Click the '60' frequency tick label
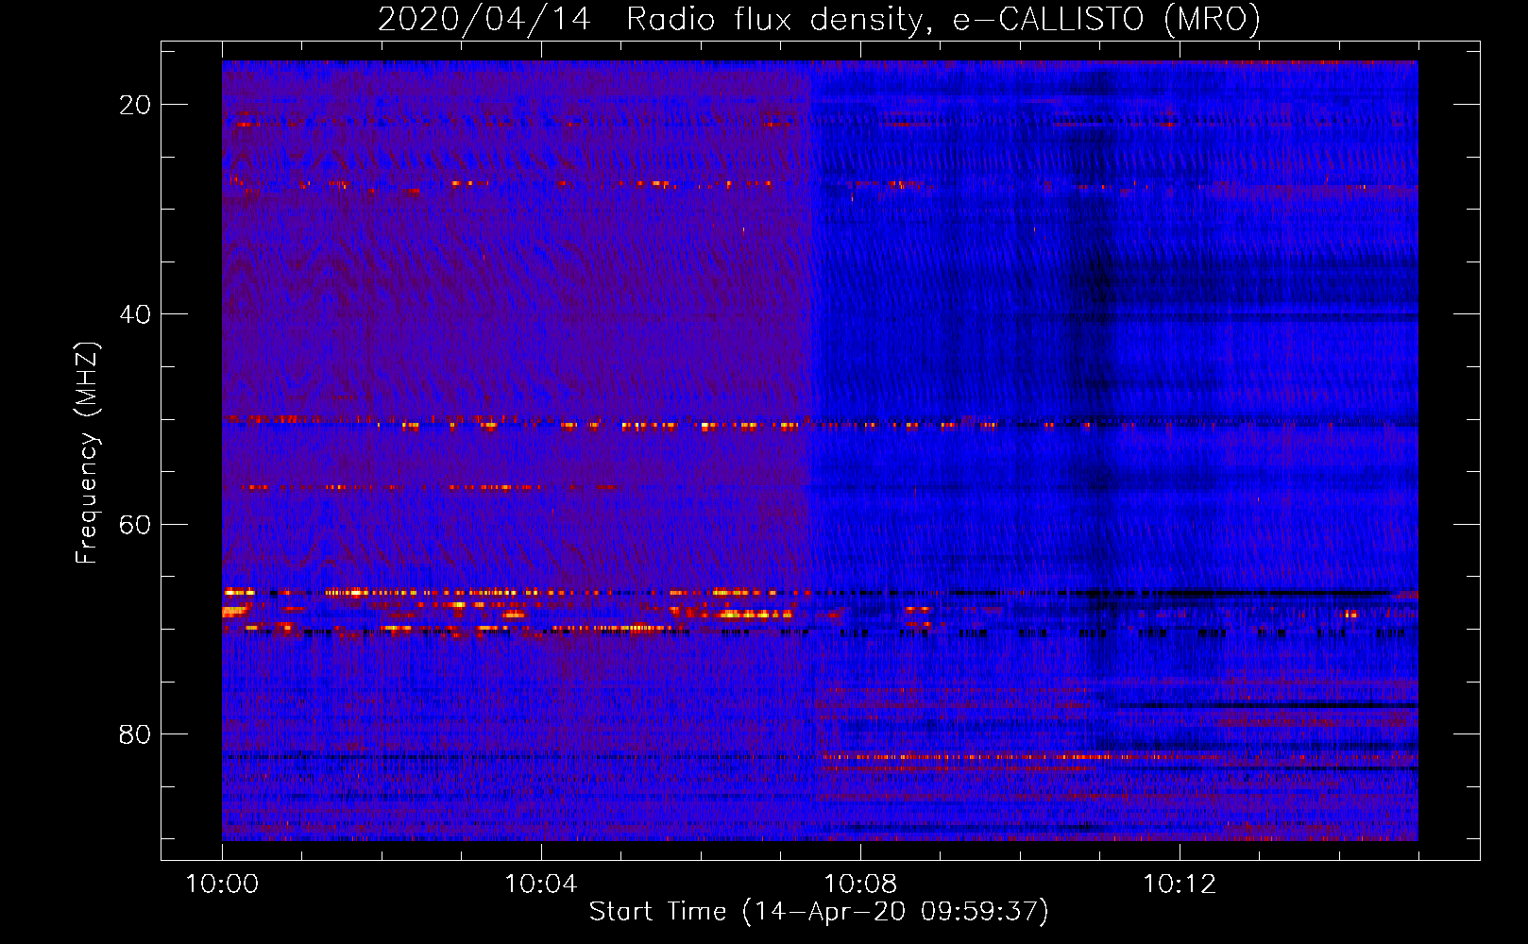The height and width of the screenshot is (944, 1528). [x=135, y=524]
